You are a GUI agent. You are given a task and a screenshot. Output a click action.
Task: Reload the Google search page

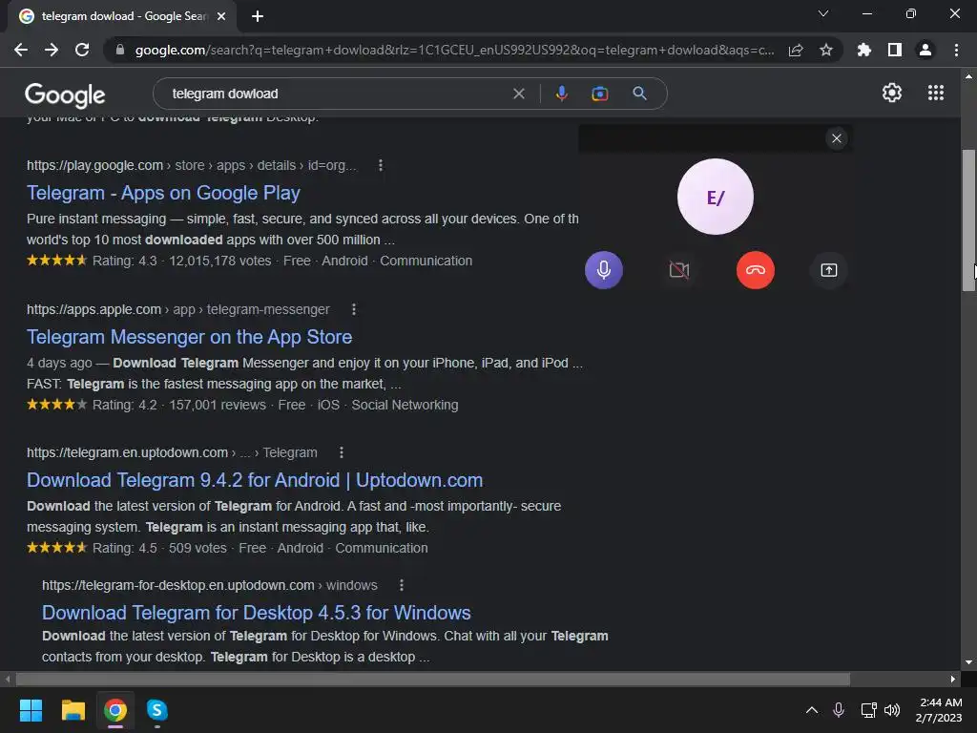pos(82,50)
